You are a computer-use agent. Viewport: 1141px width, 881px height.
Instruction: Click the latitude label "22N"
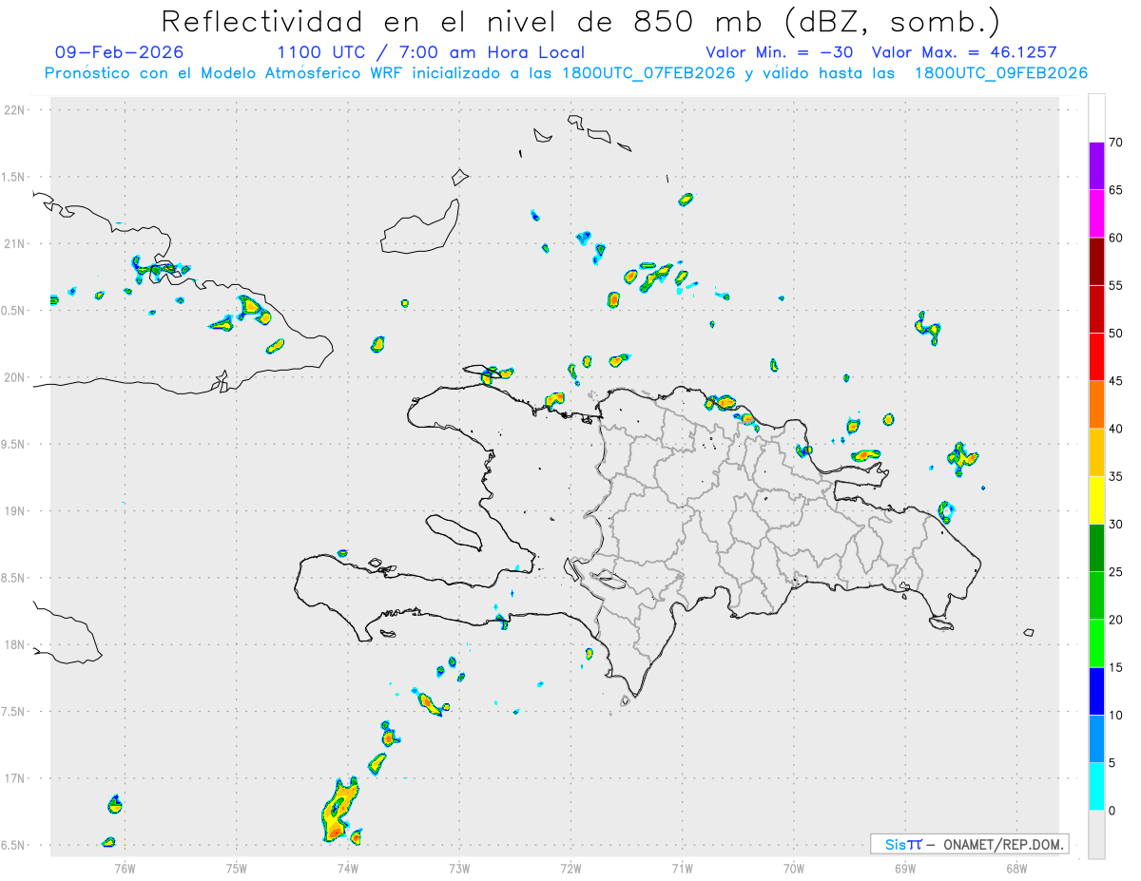[x=15, y=110]
